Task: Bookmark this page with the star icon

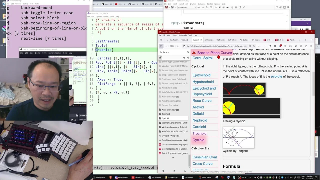Action: pyautogui.click(x=254, y=46)
